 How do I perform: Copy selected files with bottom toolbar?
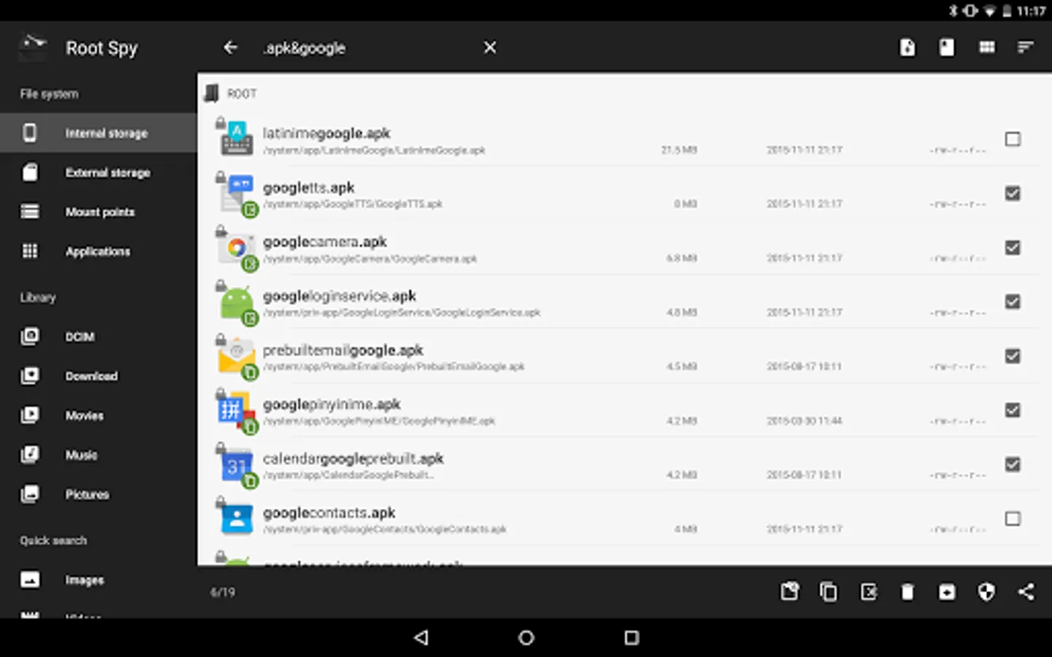[x=828, y=592]
